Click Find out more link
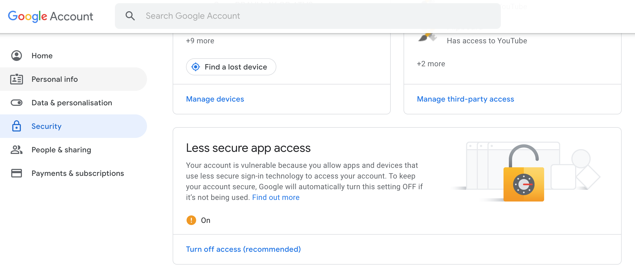Image resolution: width=635 pixels, height=271 pixels. [276, 197]
